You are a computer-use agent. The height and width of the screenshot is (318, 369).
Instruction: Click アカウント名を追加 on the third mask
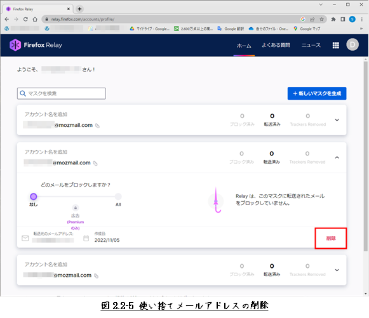coord(46,265)
